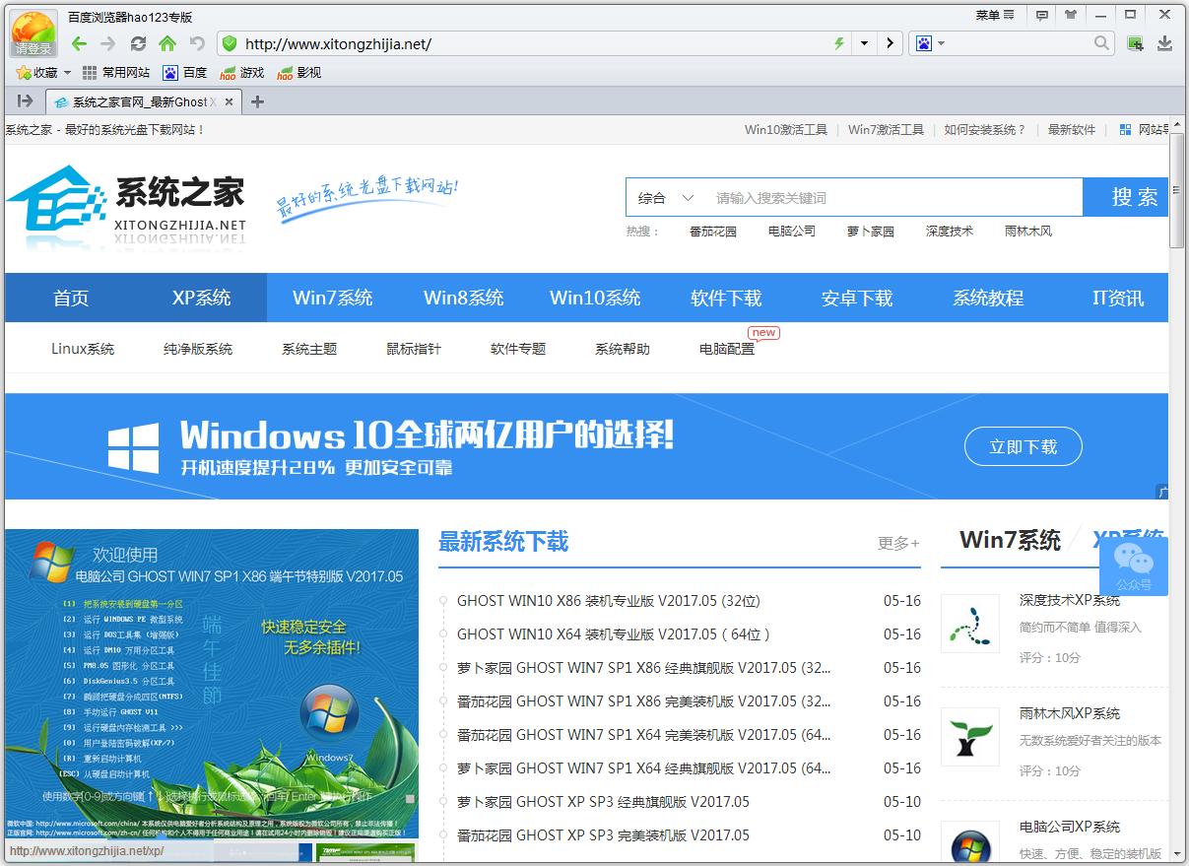The height and width of the screenshot is (866, 1189).
Task: Open Linux系统 sub-navigation link
Action: (83, 349)
